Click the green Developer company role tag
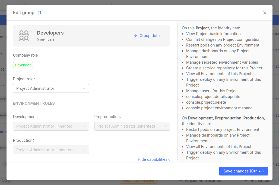 coord(23,65)
